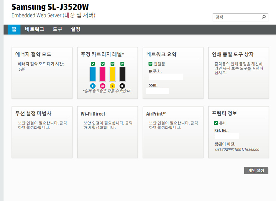Open the 프린터 정보 card title
Image resolution: width=276 pixels, height=201 pixels.
pyautogui.click(x=224, y=113)
